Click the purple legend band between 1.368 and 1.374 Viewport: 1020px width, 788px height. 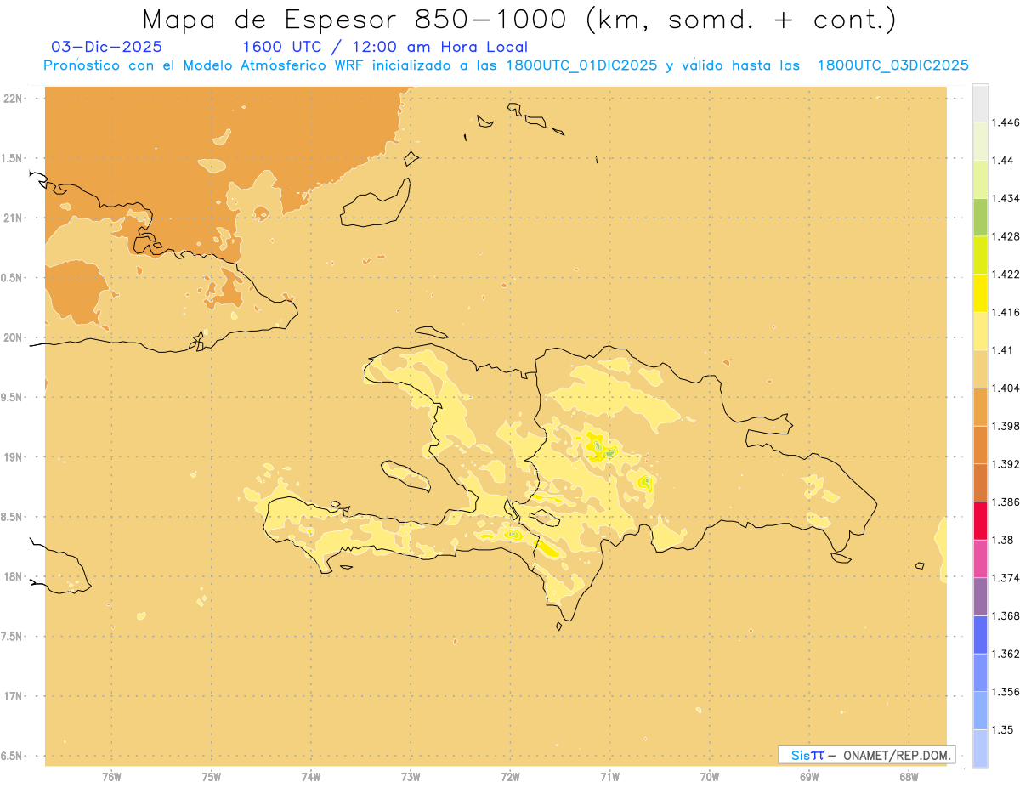[980, 597]
